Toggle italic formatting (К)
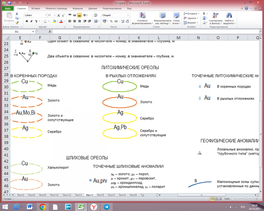This screenshot has width=264, height=211. coord(32,21)
